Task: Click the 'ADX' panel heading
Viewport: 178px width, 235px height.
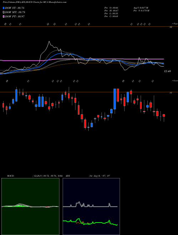Action: click(x=68, y=176)
